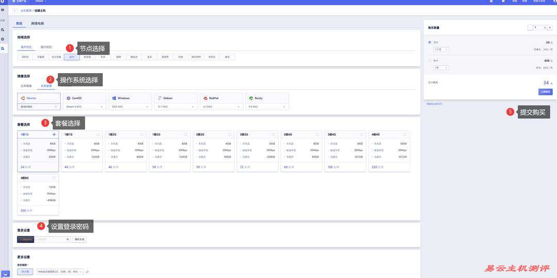The image size is (557, 278).
Task: Open the Web服务器 security rule dropdown
Action: [59, 271]
